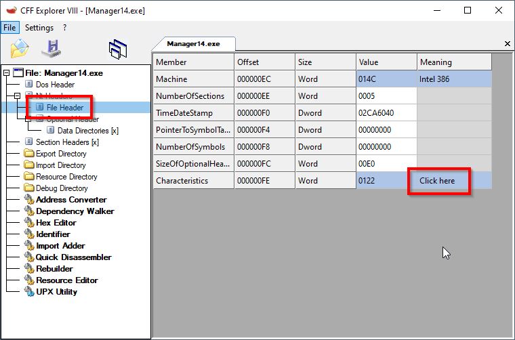Minimize the CFF Explorer window
Screen dimensions: 515x340
(437, 10)
